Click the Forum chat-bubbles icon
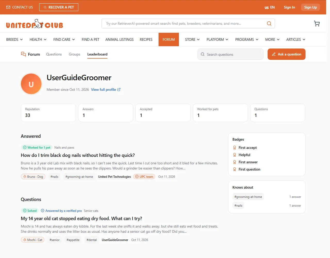The height and width of the screenshot is (258, 330). (23, 54)
